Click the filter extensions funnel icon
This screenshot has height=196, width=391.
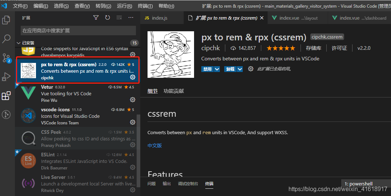(x=96, y=17)
